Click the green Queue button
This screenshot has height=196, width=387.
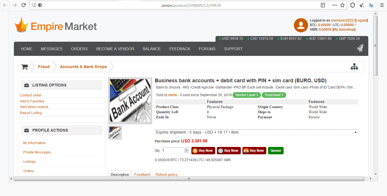pos(275,151)
